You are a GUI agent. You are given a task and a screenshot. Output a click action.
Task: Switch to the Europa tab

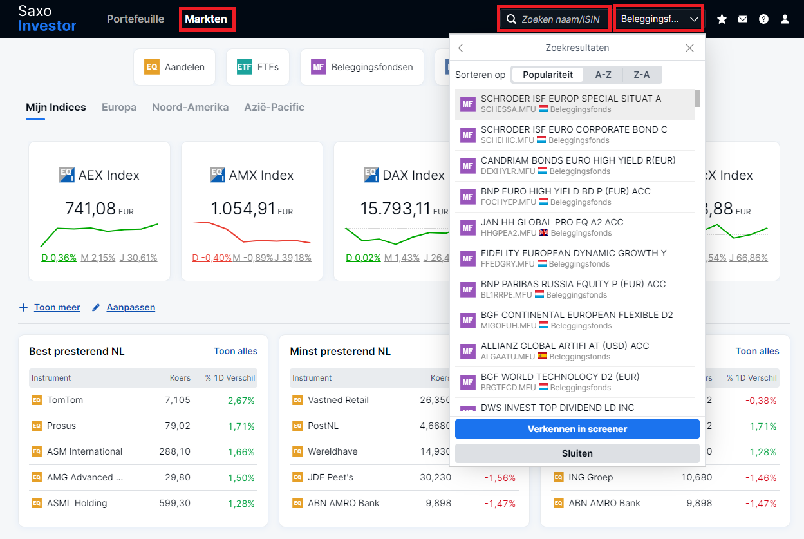pyautogui.click(x=119, y=107)
